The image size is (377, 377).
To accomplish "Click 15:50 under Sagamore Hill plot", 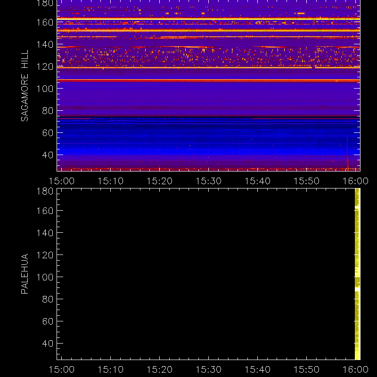I will 307,181.
